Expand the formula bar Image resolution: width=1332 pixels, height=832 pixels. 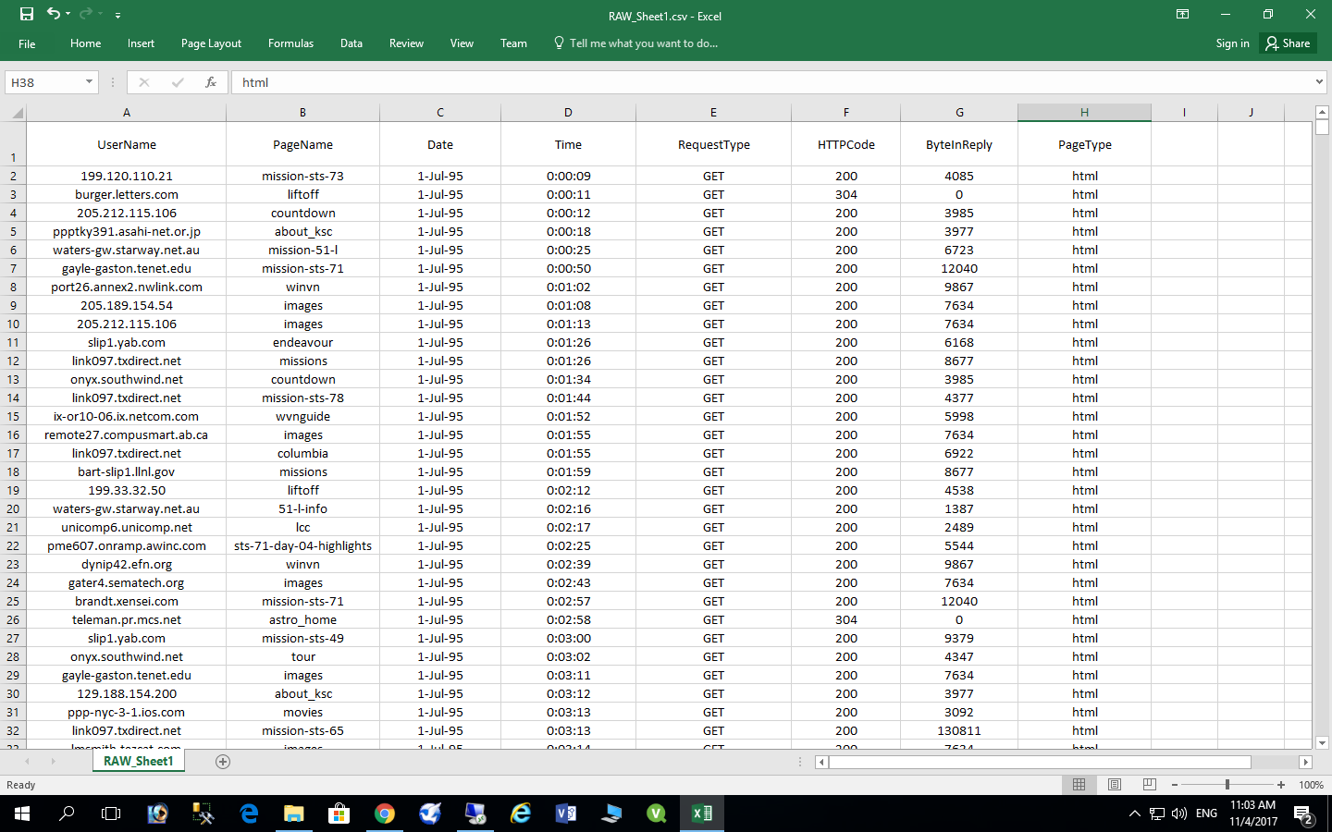tap(1319, 82)
